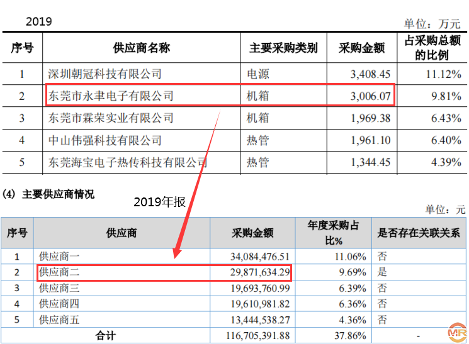Image resolution: width=469 pixels, height=344 pixels.
Task: Select the amount 29,871,634.29
Action: 260,272
